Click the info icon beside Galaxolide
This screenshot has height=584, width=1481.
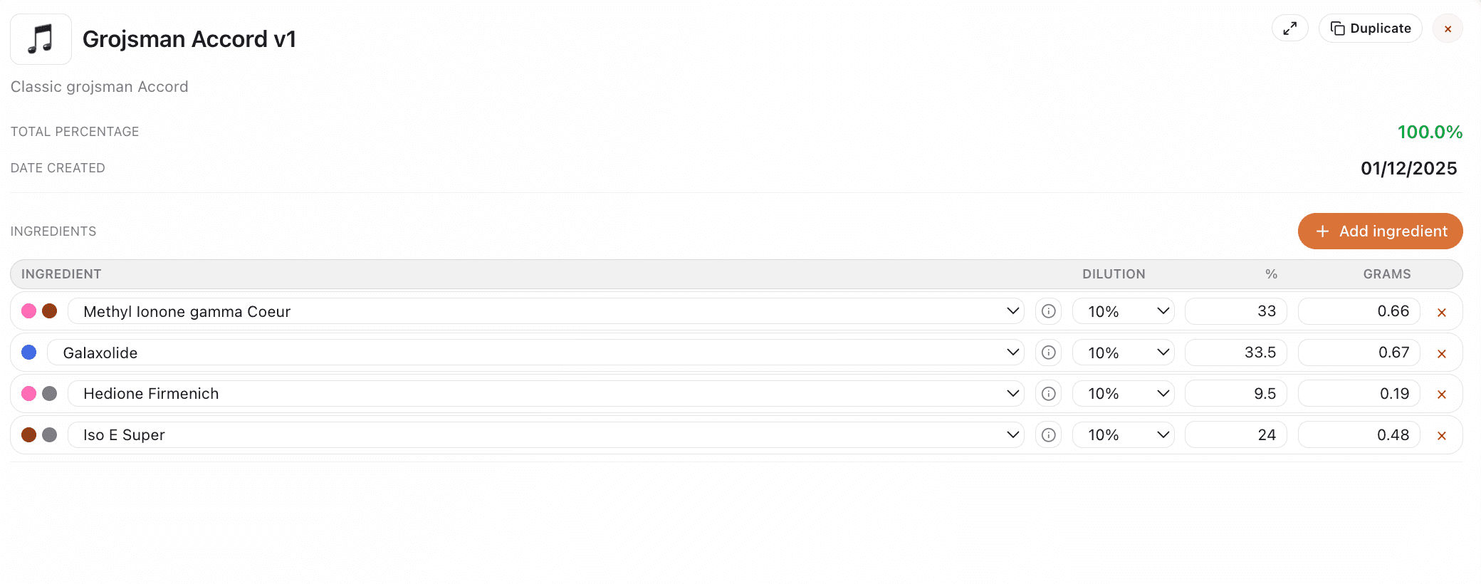click(1048, 352)
